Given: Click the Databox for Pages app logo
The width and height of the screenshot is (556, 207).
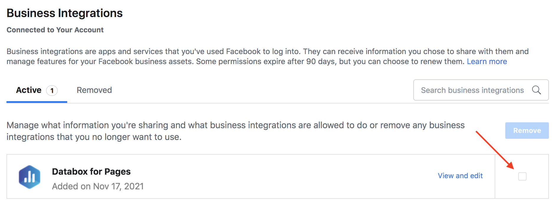Looking at the screenshot, I should 29,177.
